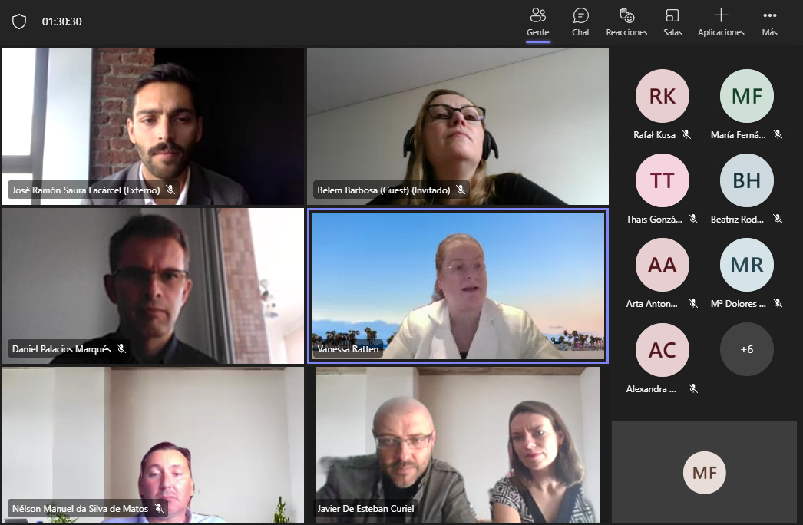The height and width of the screenshot is (525, 803).
Task: Click the name label Nélson Manuel da Silva de Matos
Action: point(80,509)
